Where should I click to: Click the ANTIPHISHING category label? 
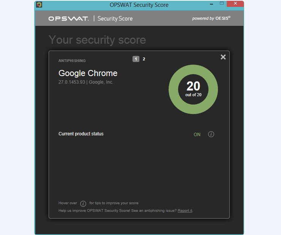(72, 61)
